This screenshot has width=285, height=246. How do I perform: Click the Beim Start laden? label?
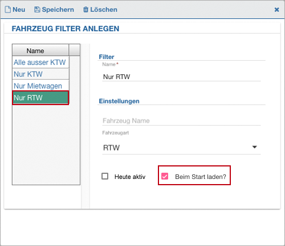201,177
